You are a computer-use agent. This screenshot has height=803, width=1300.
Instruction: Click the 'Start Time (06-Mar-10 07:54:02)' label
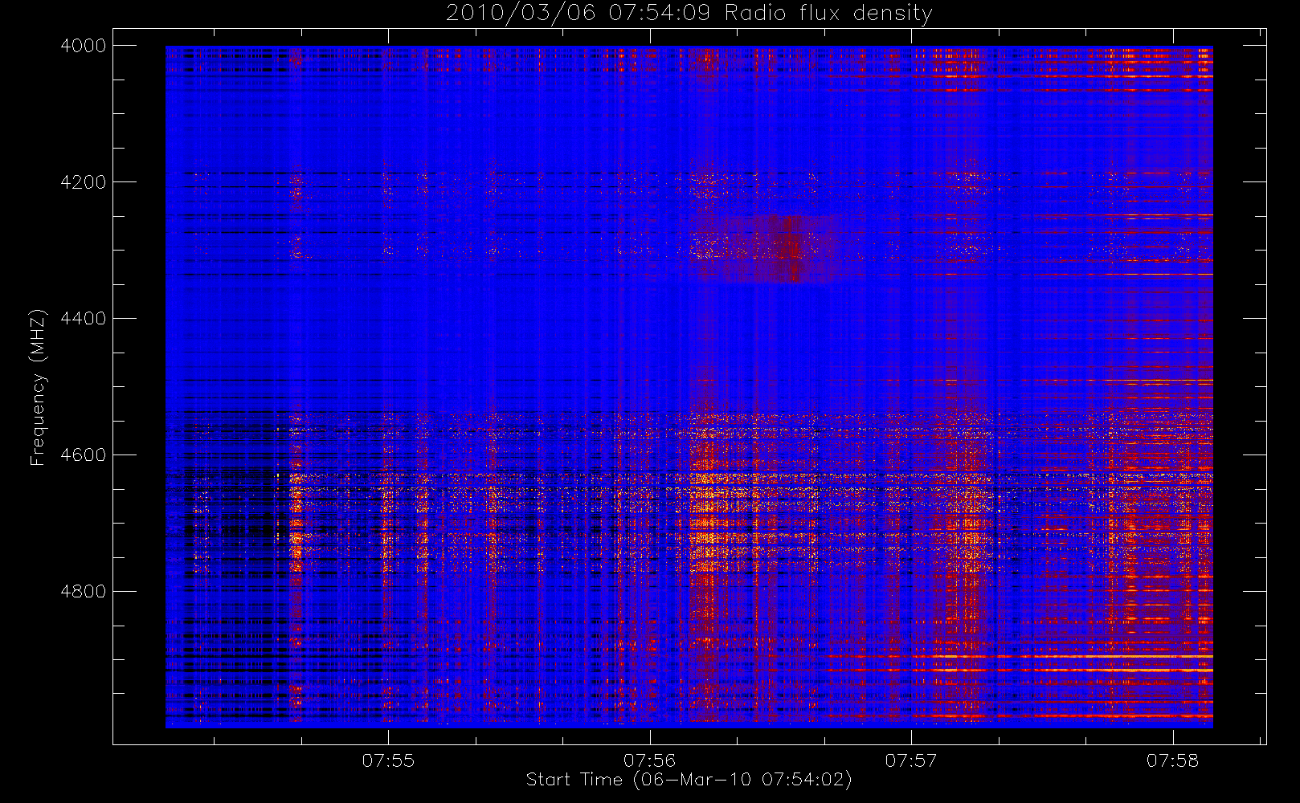(689, 780)
